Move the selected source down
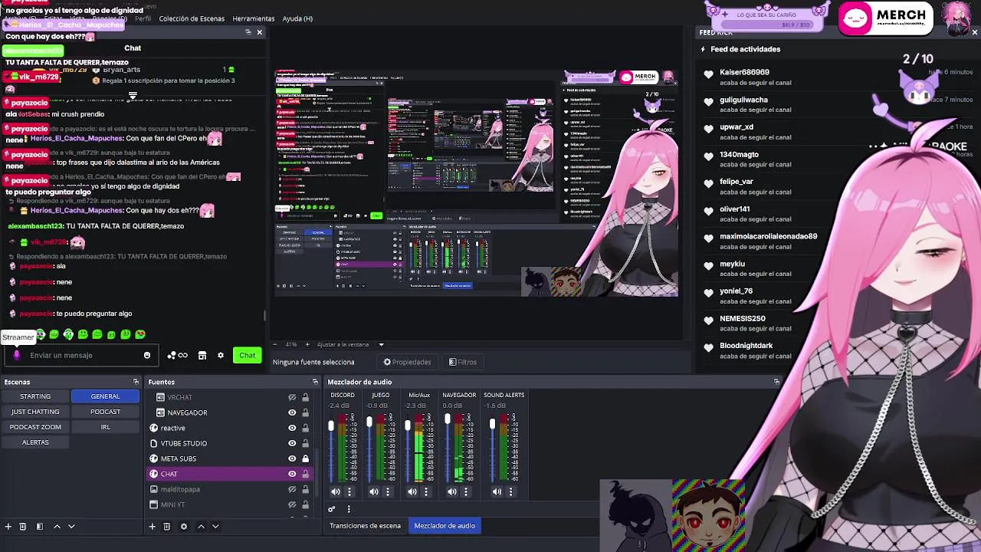Image resolution: width=981 pixels, height=552 pixels. [215, 527]
